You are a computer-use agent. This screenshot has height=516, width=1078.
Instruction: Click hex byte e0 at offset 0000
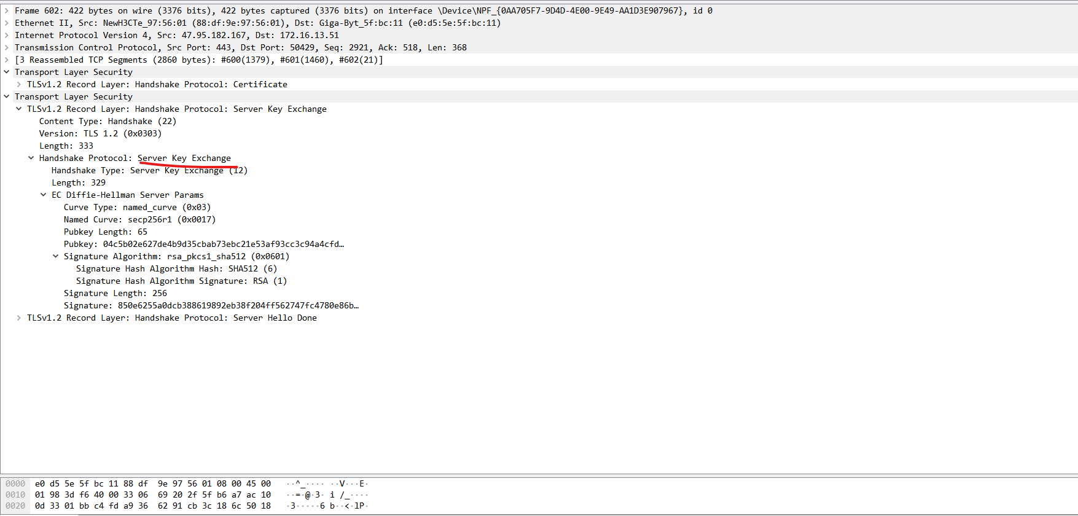pyautogui.click(x=40, y=483)
